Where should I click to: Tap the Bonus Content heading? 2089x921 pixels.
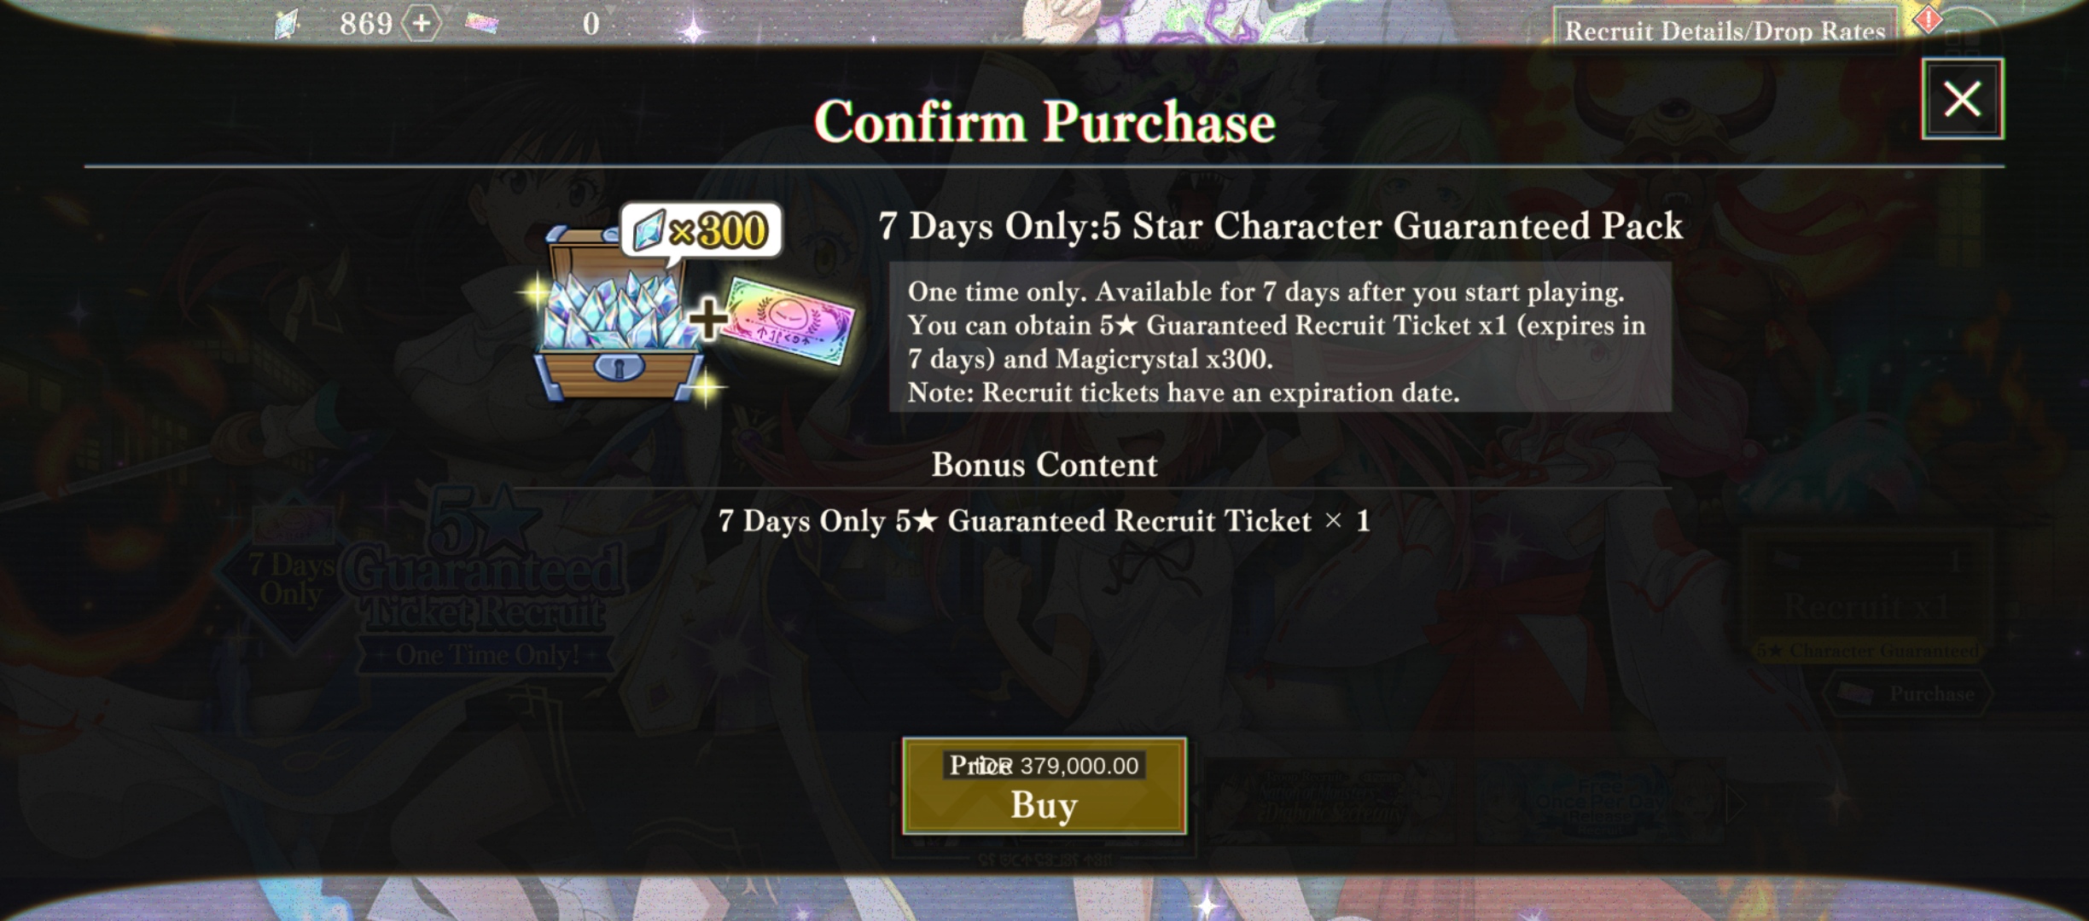point(1044,465)
